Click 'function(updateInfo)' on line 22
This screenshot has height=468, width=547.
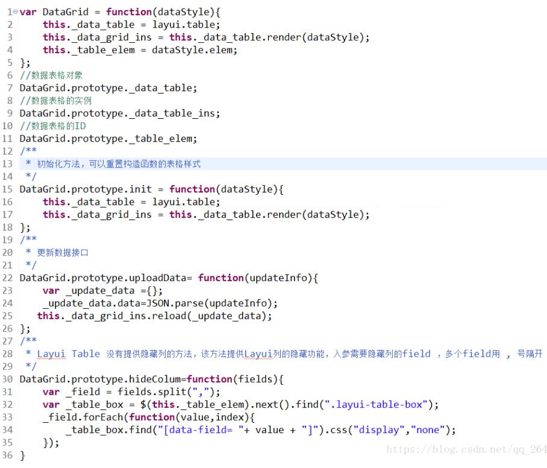[255, 278]
